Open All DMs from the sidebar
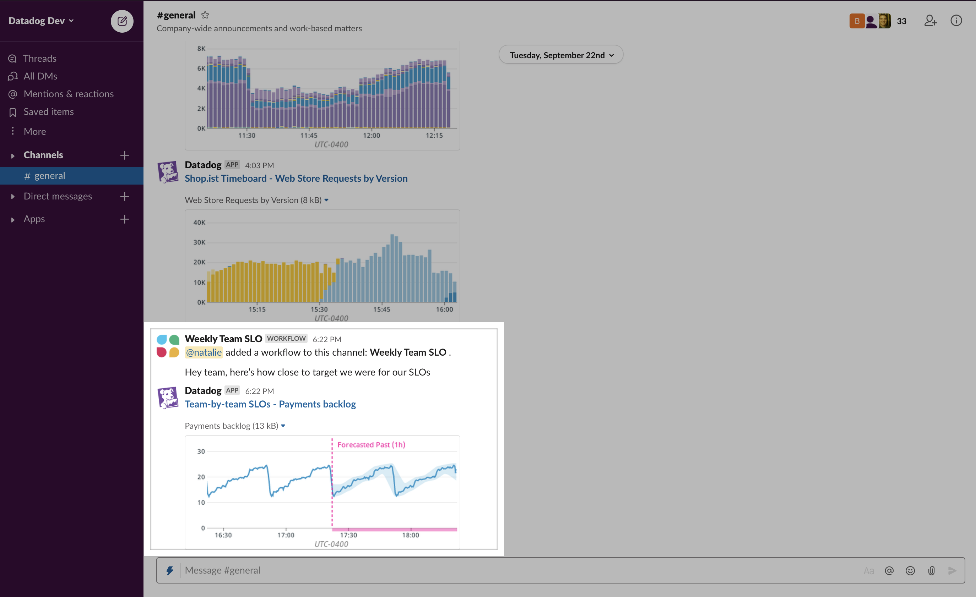This screenshot has width=976, height=597. click(40, 76)
